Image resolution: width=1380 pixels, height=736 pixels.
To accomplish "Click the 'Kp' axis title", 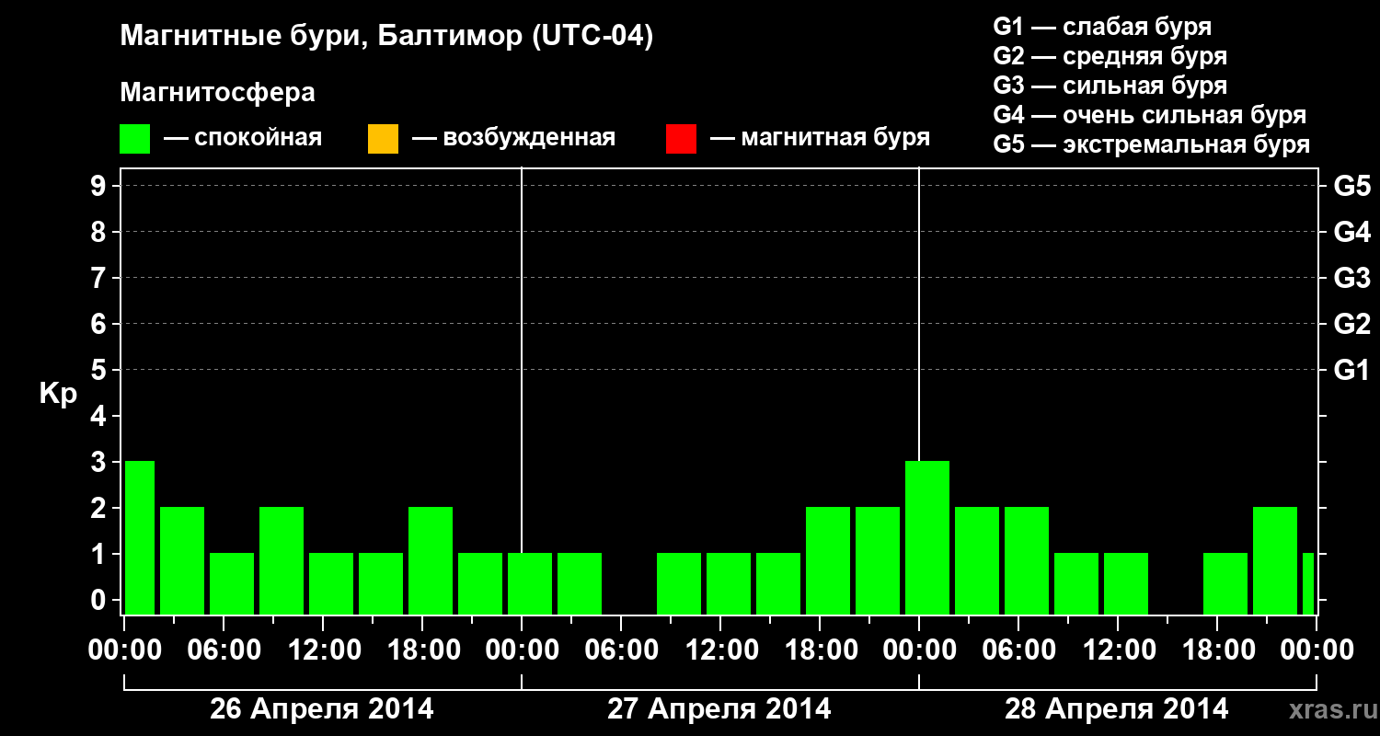I will pos(58,393).
